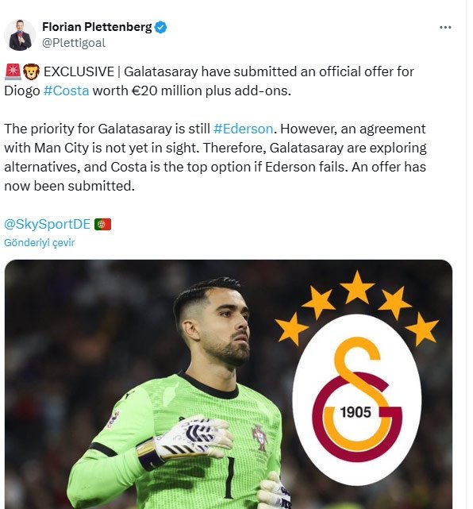Click the 1905 text in the crest
The height and width of the screenshot is (509, 473).
[x=356, y=412]
